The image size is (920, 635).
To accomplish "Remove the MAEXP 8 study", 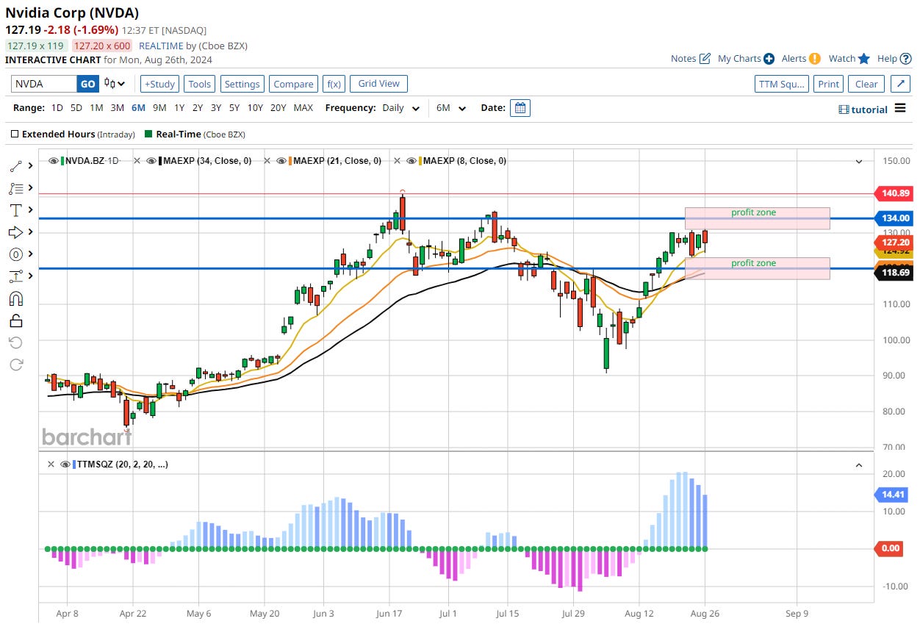I will 397,161.
